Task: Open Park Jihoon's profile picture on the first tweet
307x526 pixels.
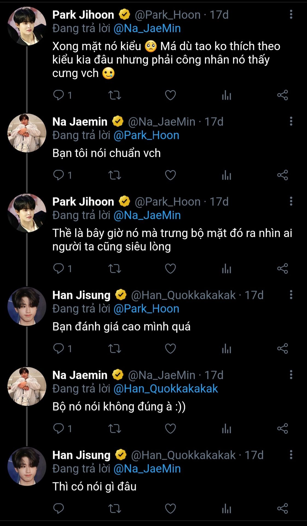Action: 27,26
